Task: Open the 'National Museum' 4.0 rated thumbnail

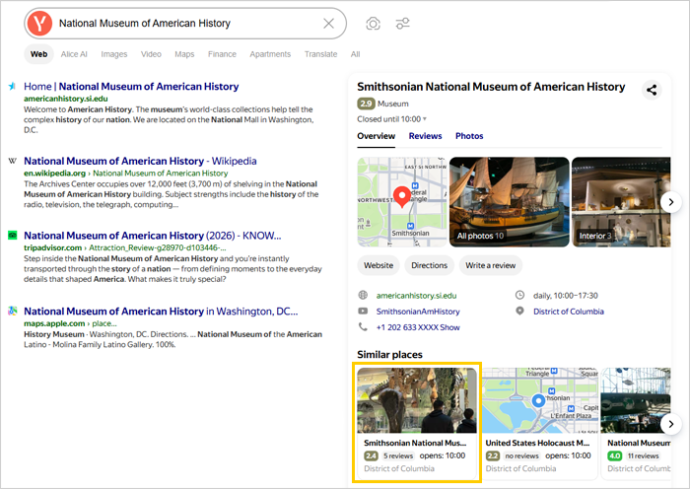Action: coord(636,400)
